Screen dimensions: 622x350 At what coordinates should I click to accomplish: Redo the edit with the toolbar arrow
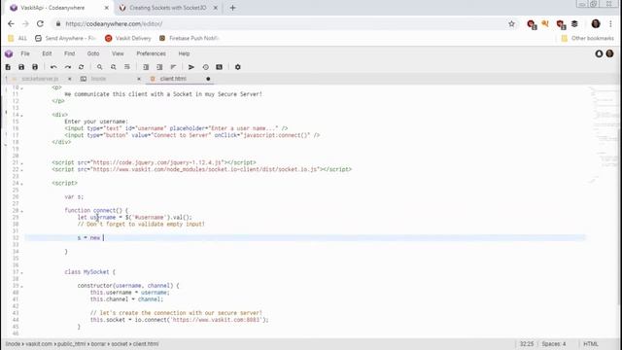[x=68, y=67]
